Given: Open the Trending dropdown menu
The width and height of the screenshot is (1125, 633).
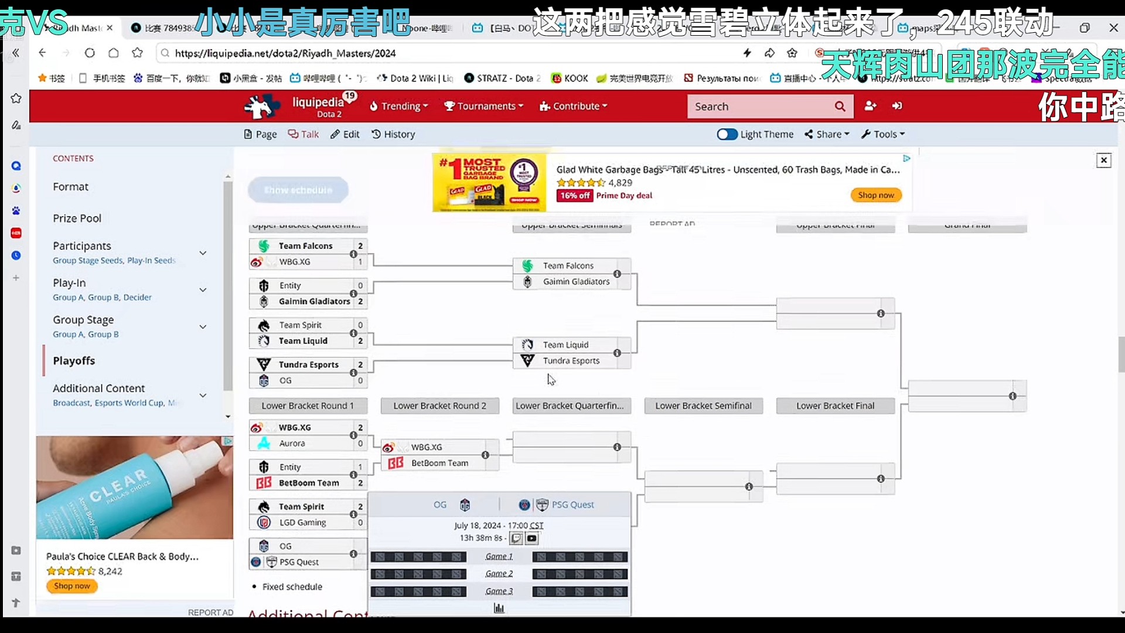Looking at the screenshot, I should tap(399, 106).
